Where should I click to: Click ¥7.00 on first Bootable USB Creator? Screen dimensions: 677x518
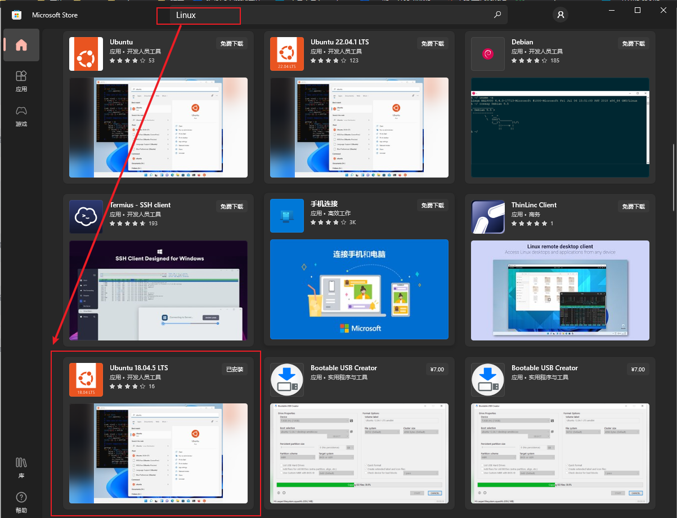[437, 369]
